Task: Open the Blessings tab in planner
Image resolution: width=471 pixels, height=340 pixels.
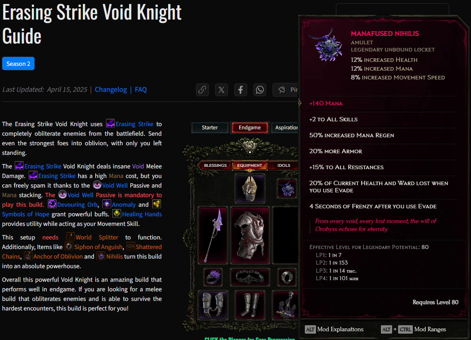Action: point(215,166)
